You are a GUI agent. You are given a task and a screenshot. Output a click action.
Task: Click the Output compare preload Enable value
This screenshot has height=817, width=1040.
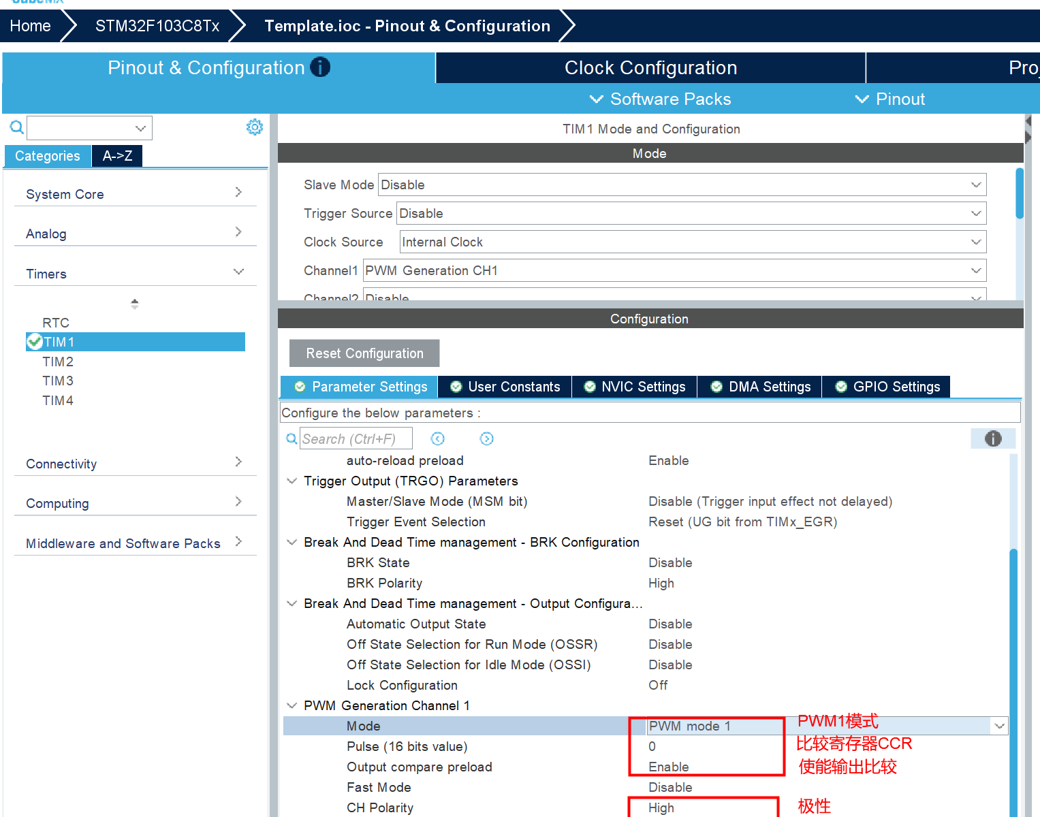[668, 767]
